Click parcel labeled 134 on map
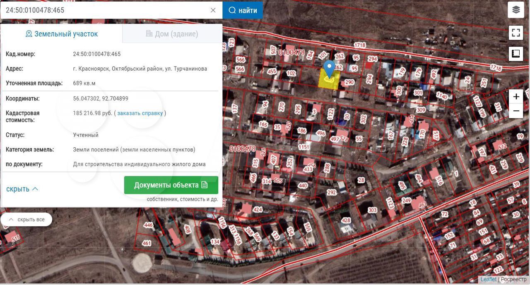Image resolution: width=530 pixels, height=285 pixels. click(x=215, y=242)
